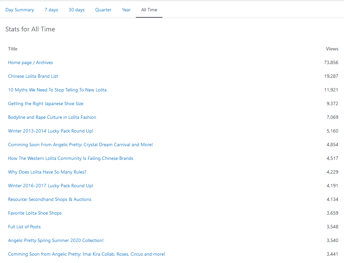Click Why Does Lolita Have So Many Rules
This screenshot has height=263, width=344.
pyautogui.click(x=47, y=172)
